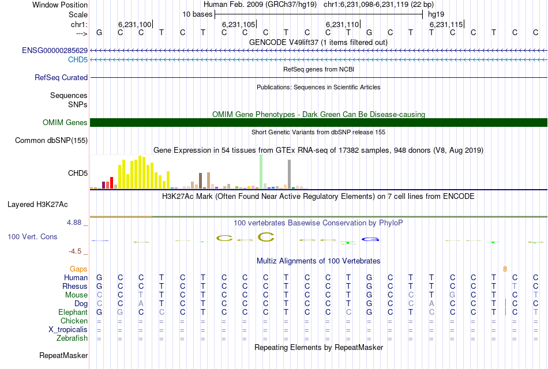Click the hg19 label beside the scale bar
Screen dimensions: 548x369
coord(436,14)
